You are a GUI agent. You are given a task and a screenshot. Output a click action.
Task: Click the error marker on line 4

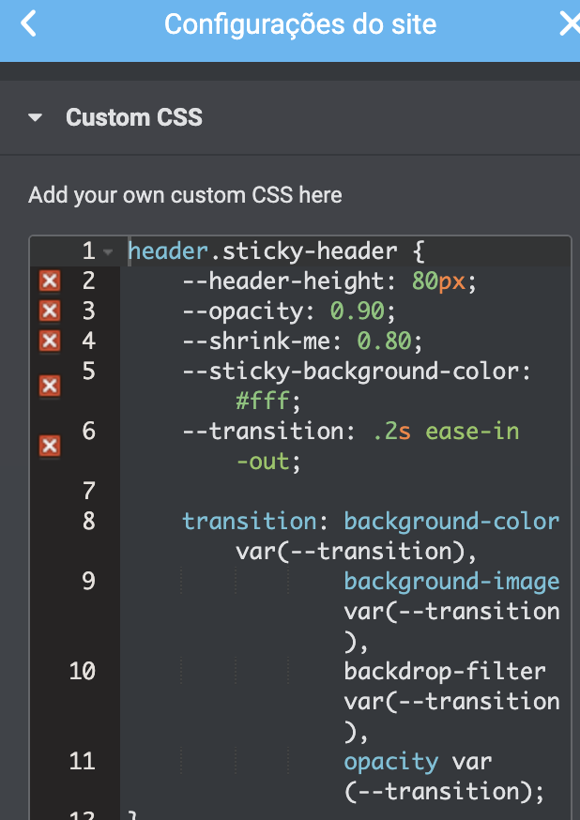point(50,342)
